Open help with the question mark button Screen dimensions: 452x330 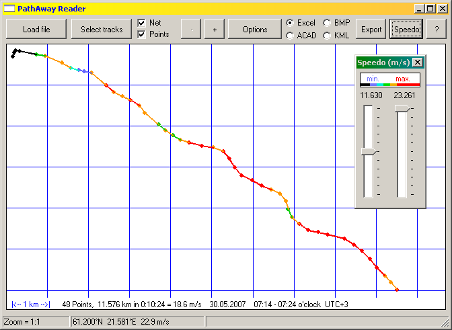click(437, 30)
